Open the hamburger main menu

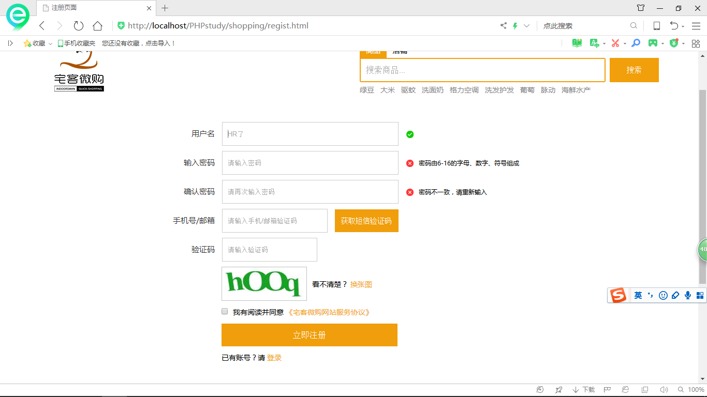696,26
